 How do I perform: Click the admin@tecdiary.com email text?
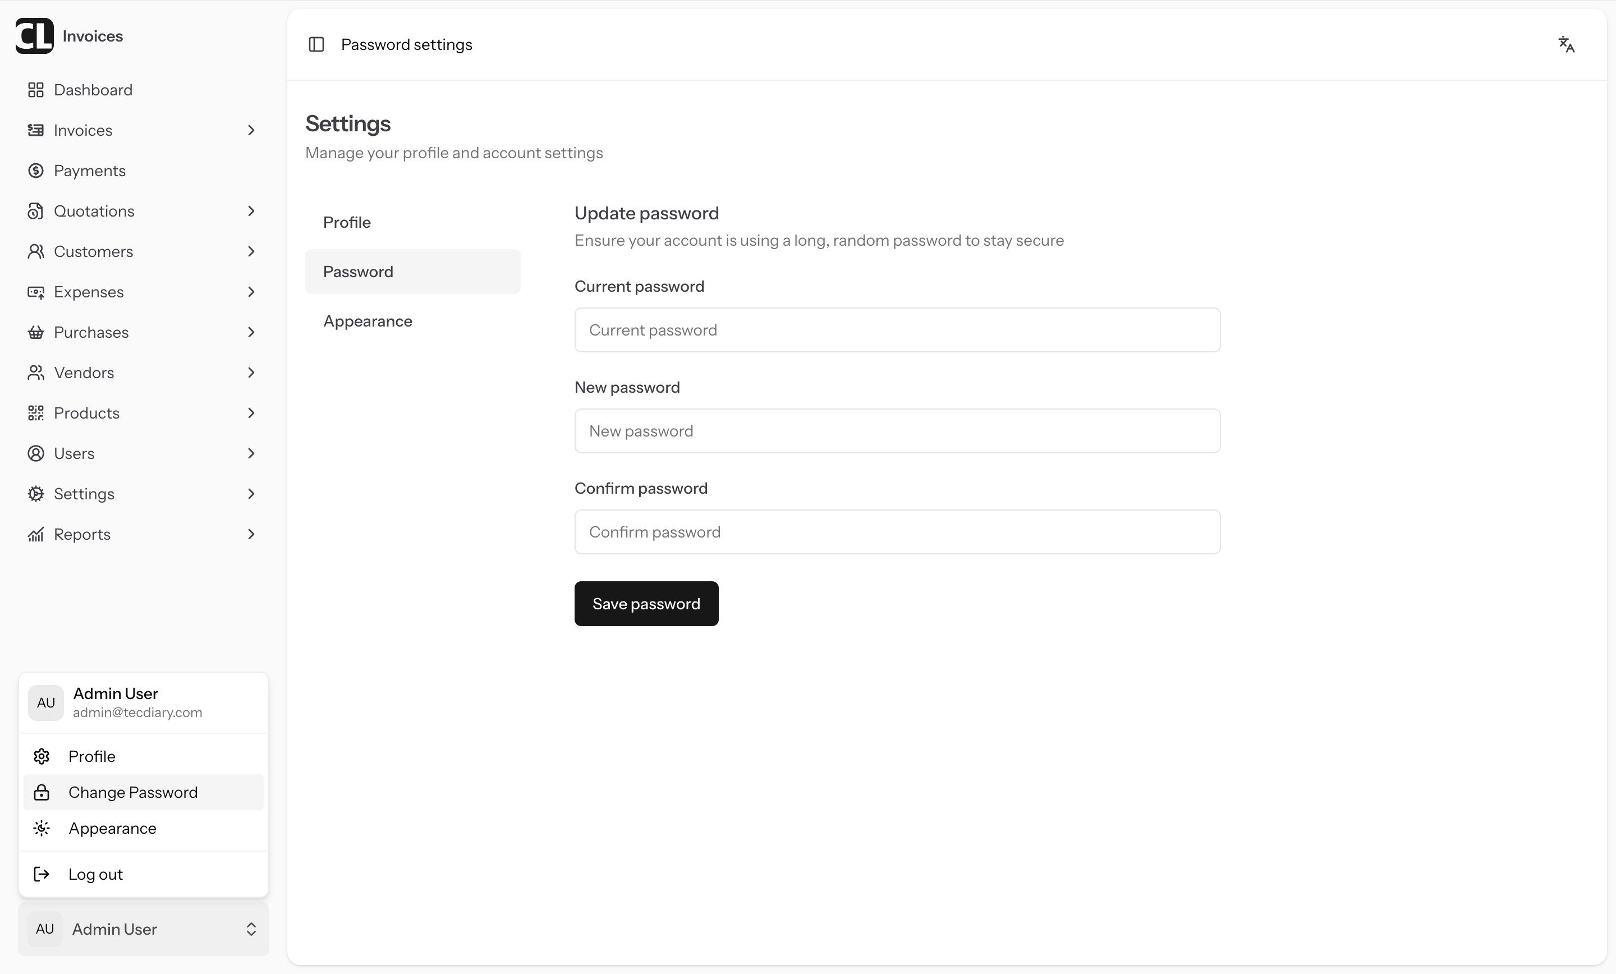pyautogui.click(x=137, y=713)
